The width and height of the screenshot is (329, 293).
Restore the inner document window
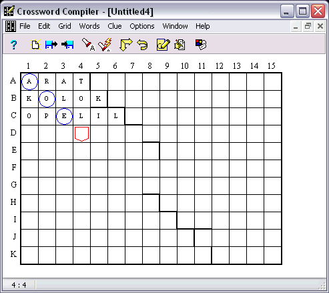coord(308,27)
